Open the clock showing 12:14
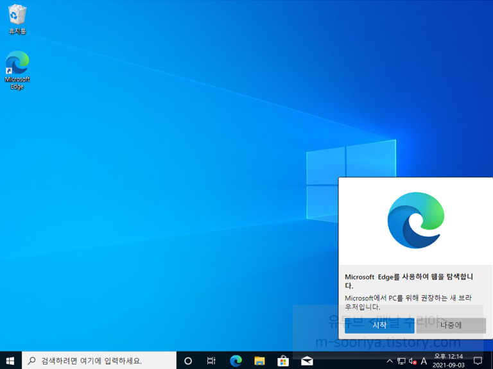This screenshot has height=369, width=493. (449, 361)
